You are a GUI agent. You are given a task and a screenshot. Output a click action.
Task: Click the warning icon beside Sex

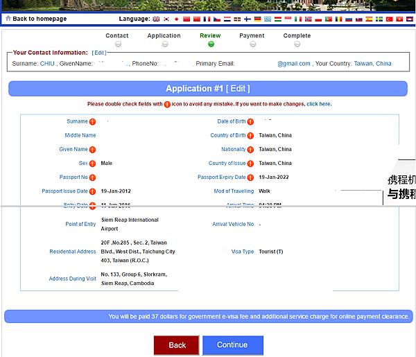tap(92, 164)
